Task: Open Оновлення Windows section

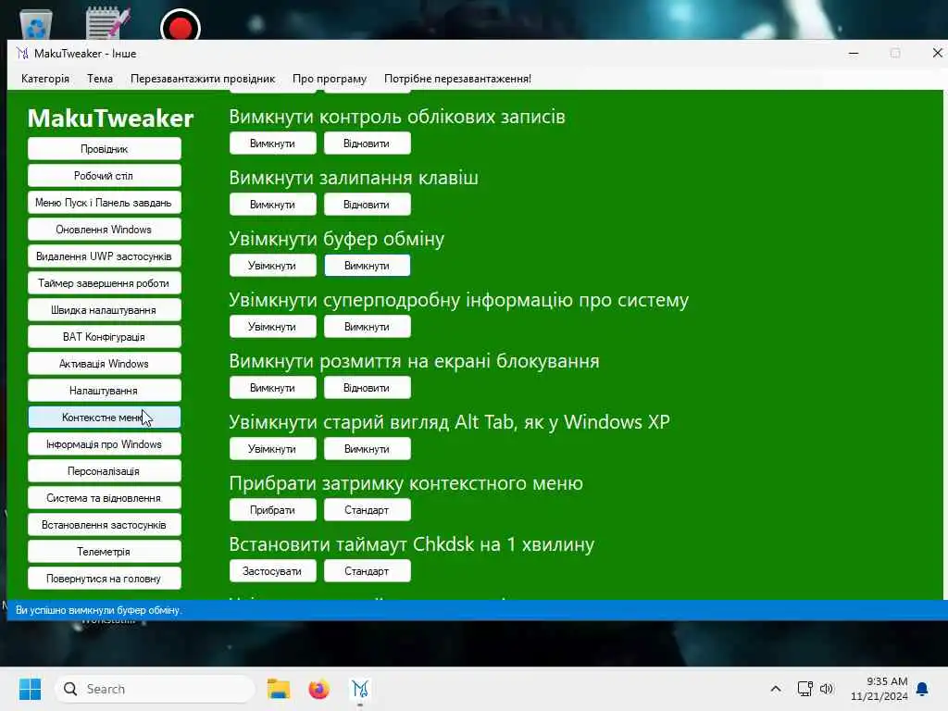Action: pyautogui.click(x=104, y=230)
